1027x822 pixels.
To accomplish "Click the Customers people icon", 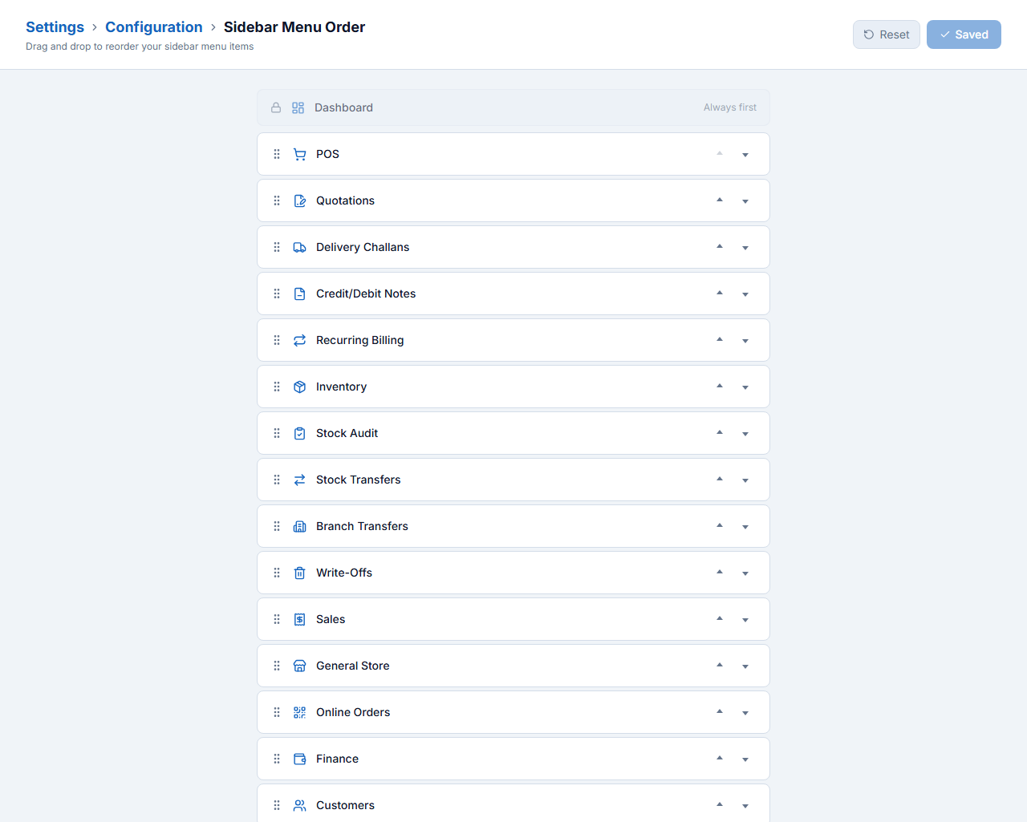I will [x=299, y=805].
